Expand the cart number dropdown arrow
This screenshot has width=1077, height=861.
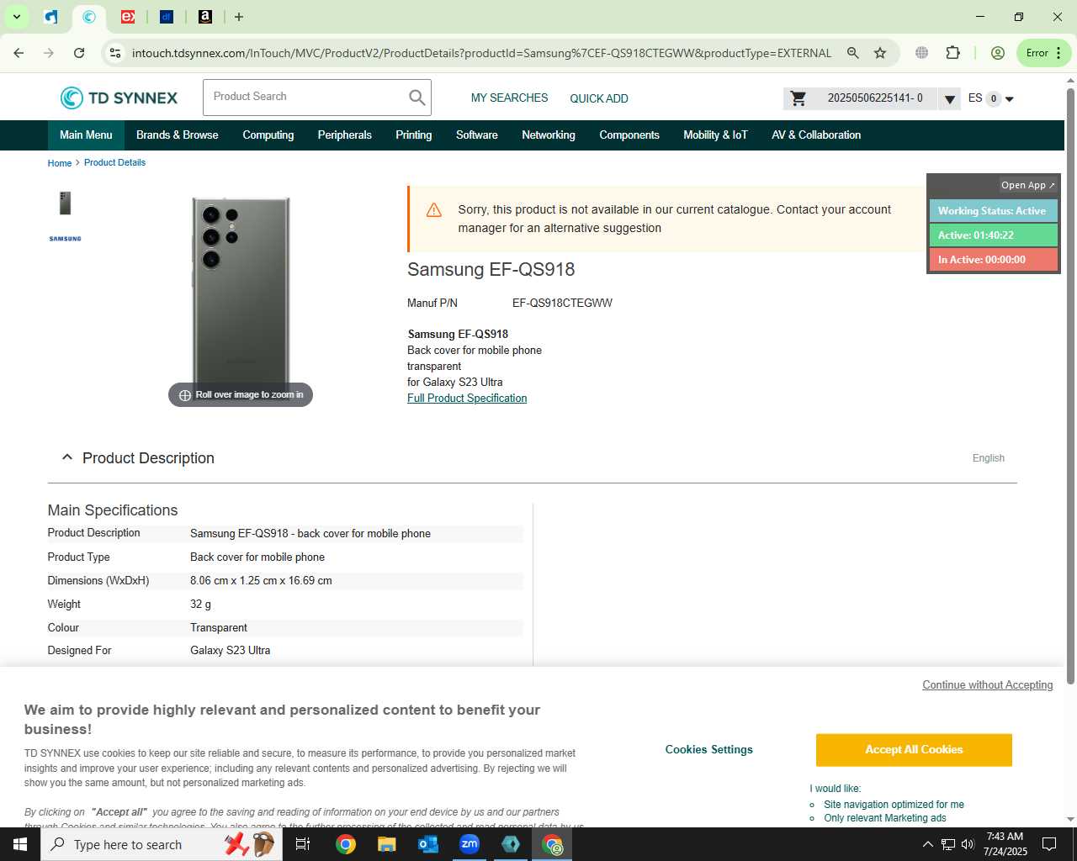(x=949, y=99)
